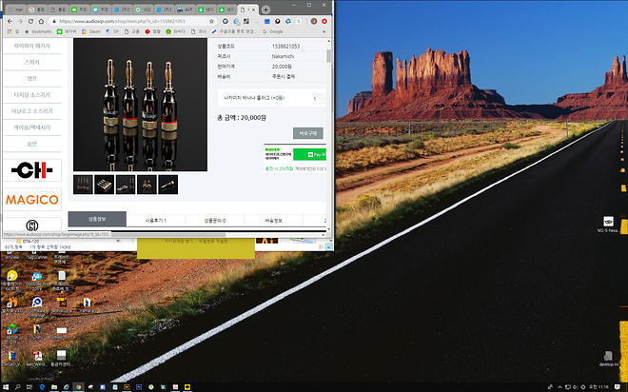Open the 사용후기 reviews tab
The height and width of the screenshot is (392, 628).
point(155,220)
